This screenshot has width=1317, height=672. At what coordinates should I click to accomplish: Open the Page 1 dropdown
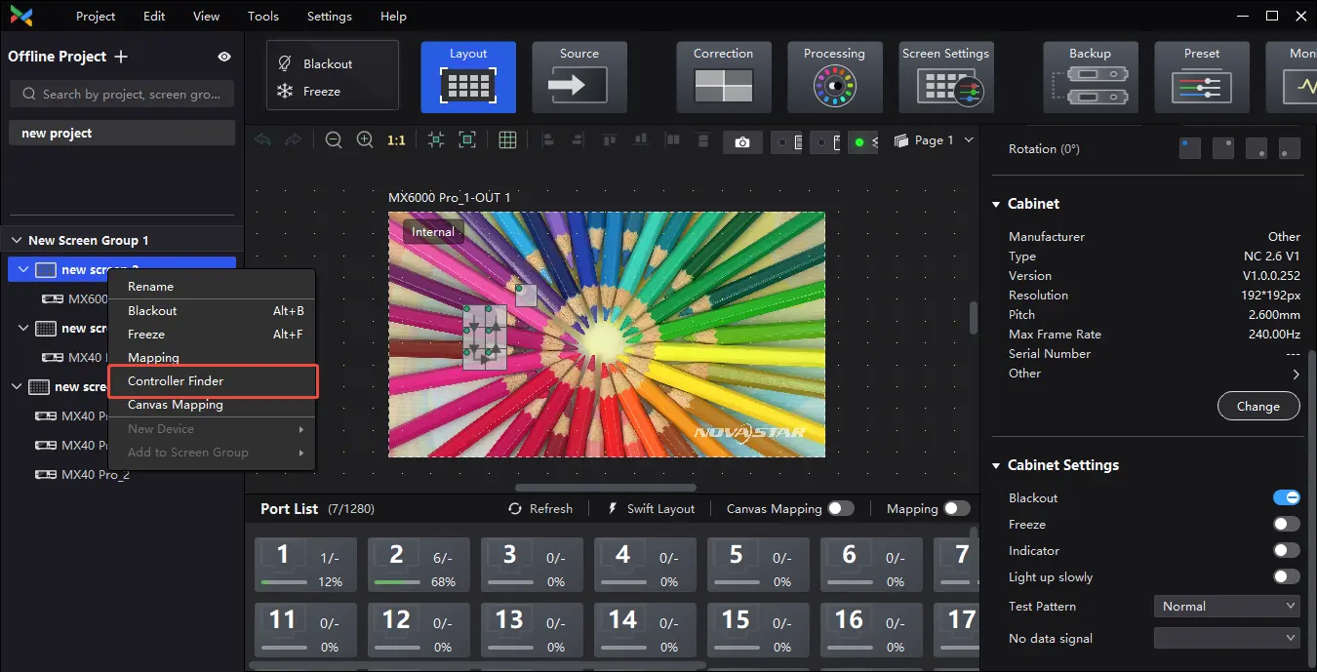click(x=934, y=140)
